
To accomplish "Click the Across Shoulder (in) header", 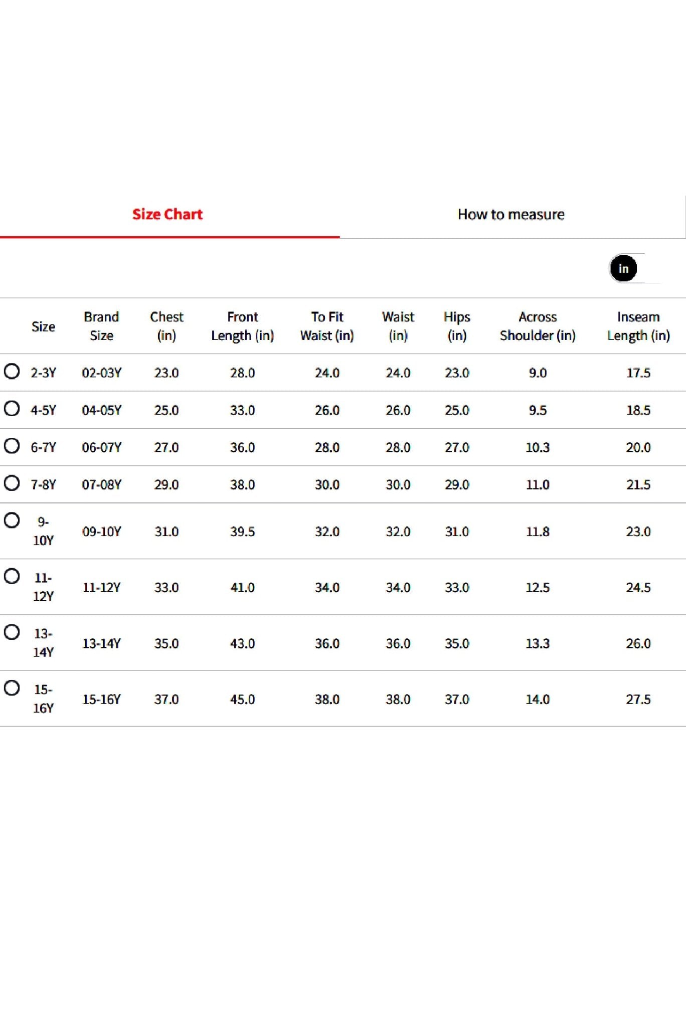I will click(x=538, y=326).
